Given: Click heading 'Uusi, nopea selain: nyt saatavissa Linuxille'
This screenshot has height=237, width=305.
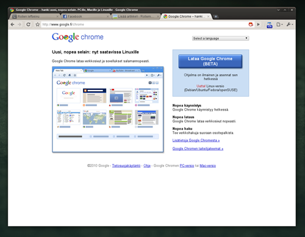Looking at the screenshot, I should pyautogui.click(x=95, y=52).
